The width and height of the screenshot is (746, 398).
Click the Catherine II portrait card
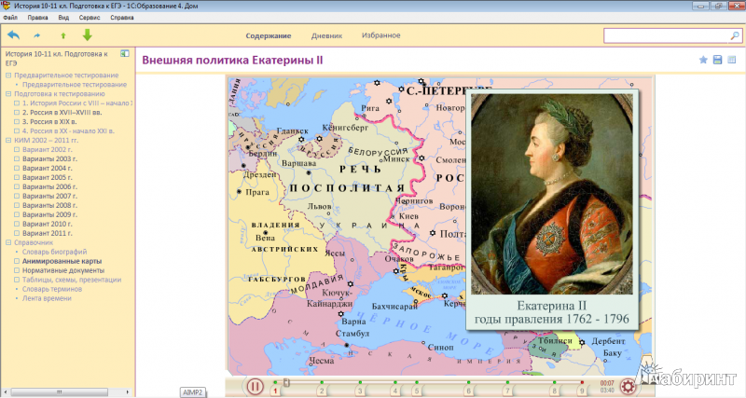pos(552,209)
